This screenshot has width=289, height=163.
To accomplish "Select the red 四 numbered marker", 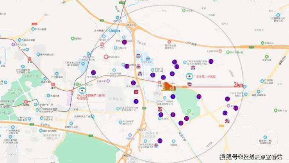I will tap(136, 91).
